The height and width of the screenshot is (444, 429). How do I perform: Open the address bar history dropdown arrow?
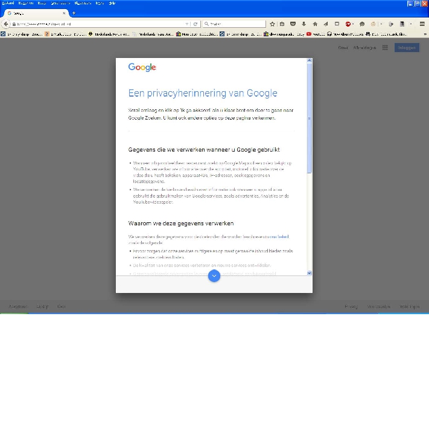tap(187, 24)
